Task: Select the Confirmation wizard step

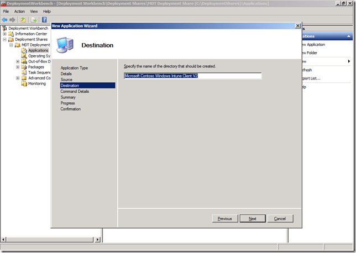Action: click(x=70, y=109)
